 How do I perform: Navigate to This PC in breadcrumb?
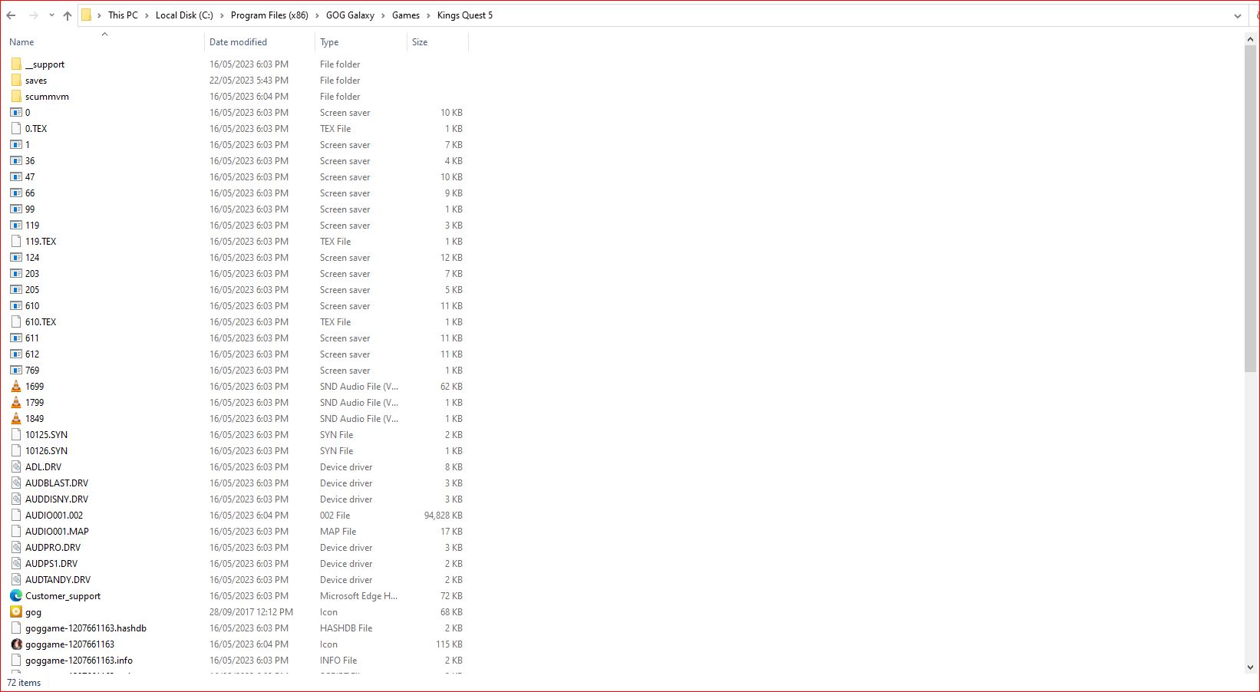tap(123, 15)
